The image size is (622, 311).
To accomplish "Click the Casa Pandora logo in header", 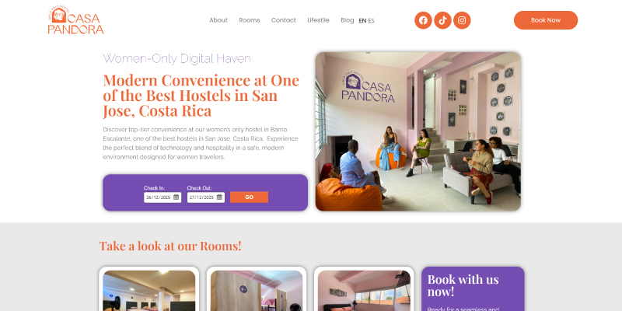I will tap(75, 20).
